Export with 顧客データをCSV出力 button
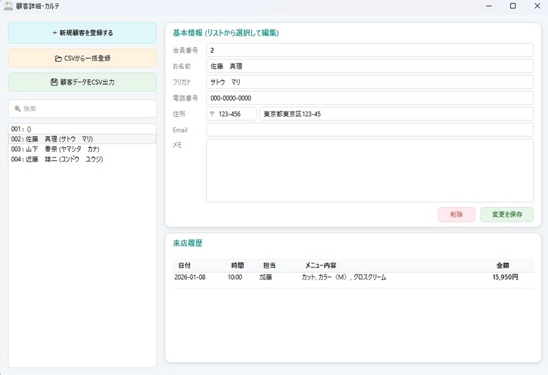 click(x=82, y=82)
